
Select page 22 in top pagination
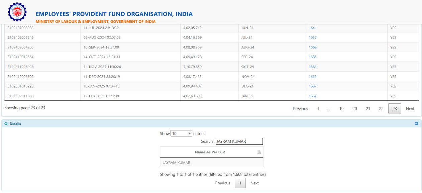[x=381, y=109]
